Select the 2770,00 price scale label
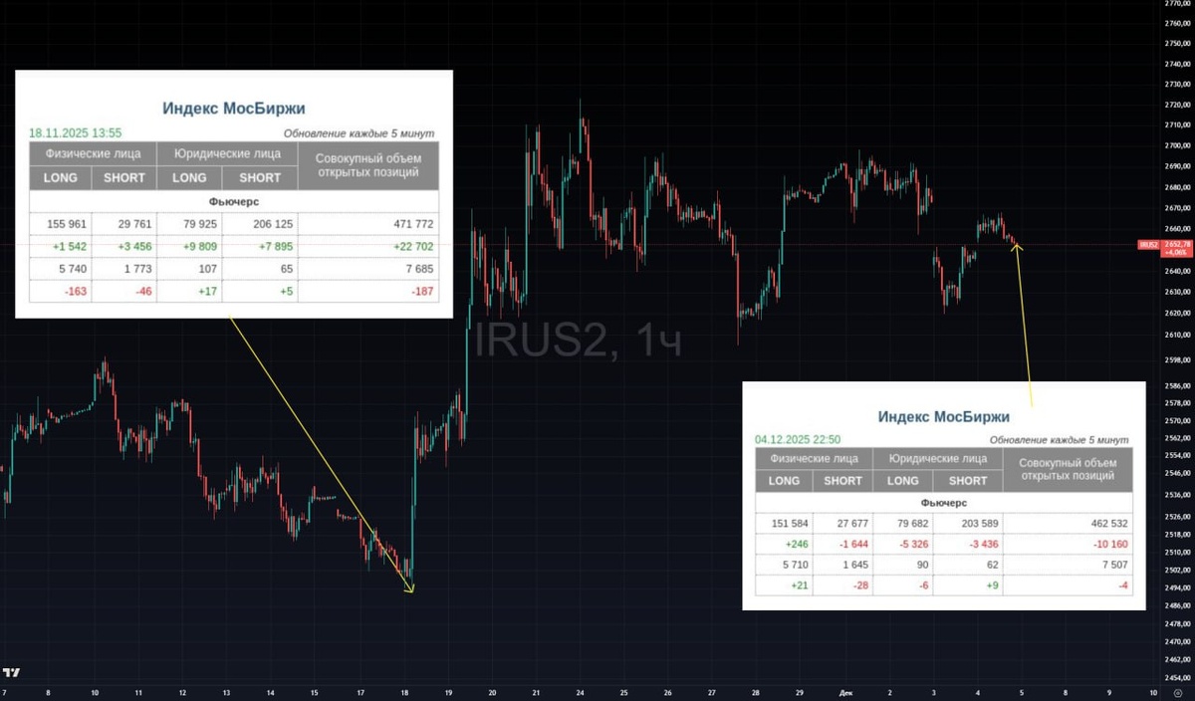Screen dimensions: 1195x701 coord(1176,4)
